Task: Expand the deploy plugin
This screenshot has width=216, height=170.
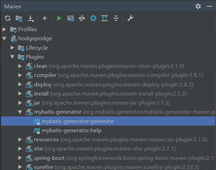Action: pos(20,84)
